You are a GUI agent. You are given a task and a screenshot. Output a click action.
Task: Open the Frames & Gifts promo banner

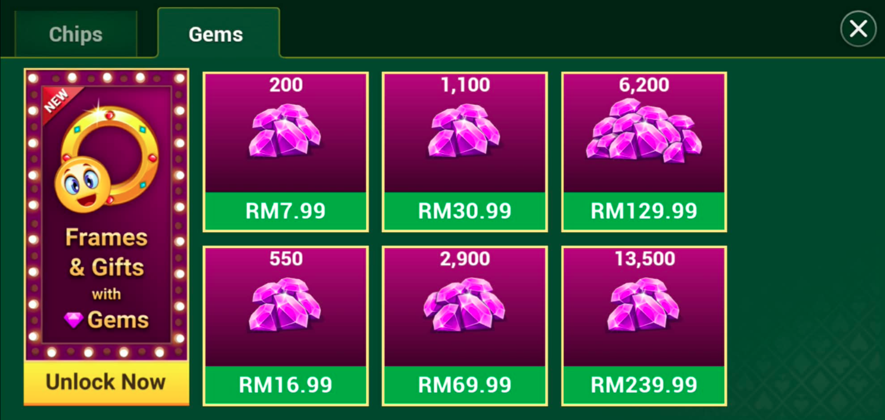click(x=107, y=215)
